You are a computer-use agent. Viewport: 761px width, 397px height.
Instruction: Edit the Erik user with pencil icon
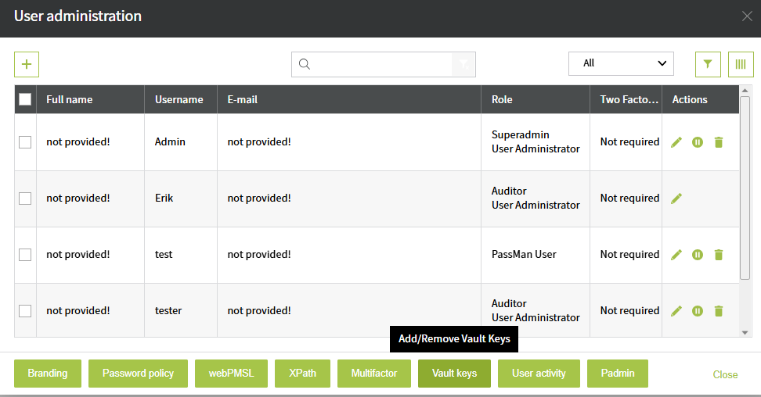pos(676,198)
